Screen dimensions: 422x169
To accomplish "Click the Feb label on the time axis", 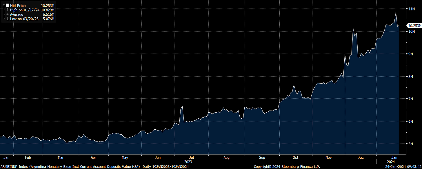I will pos(28,158).
